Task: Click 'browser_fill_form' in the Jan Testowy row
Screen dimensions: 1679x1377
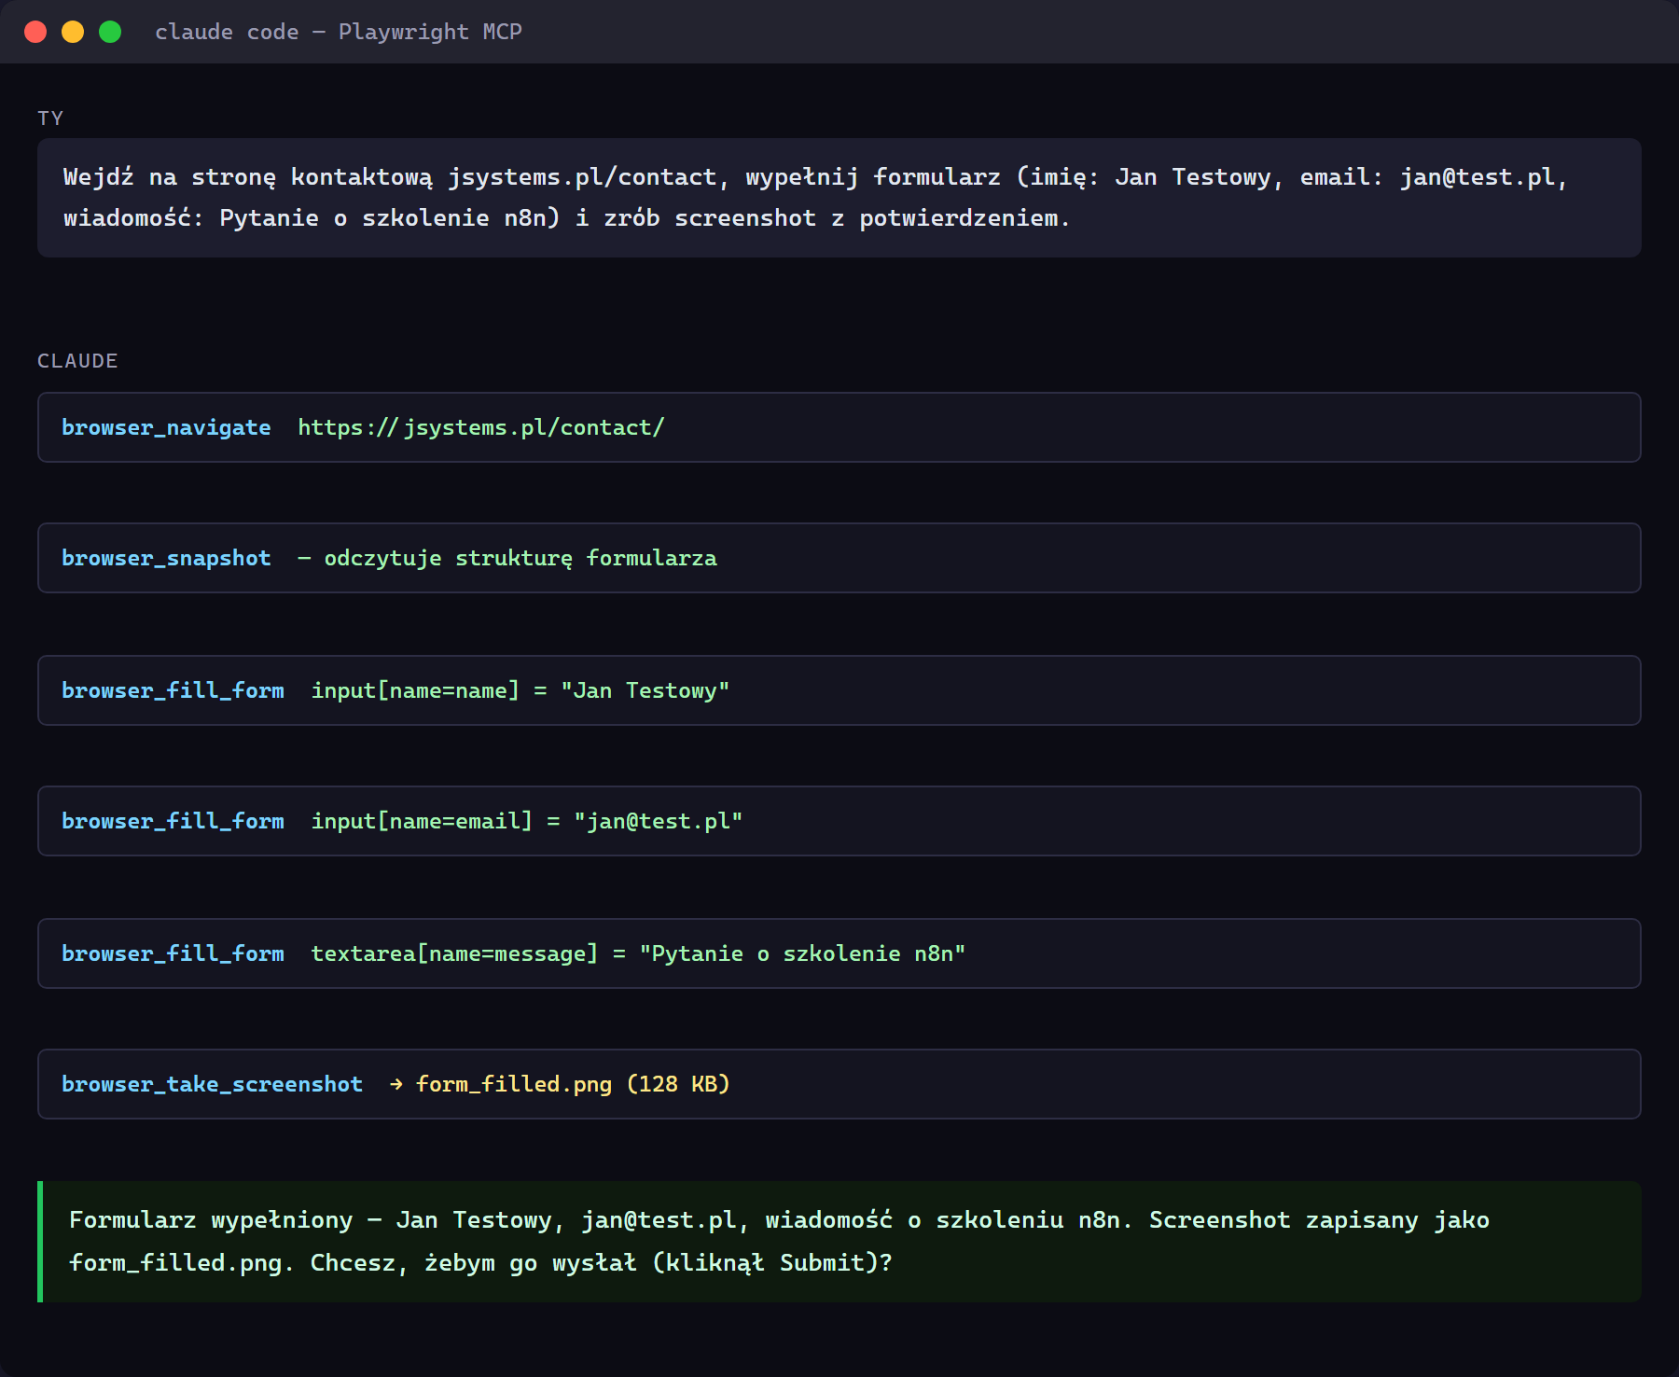Action: click(x=173, y=690)
